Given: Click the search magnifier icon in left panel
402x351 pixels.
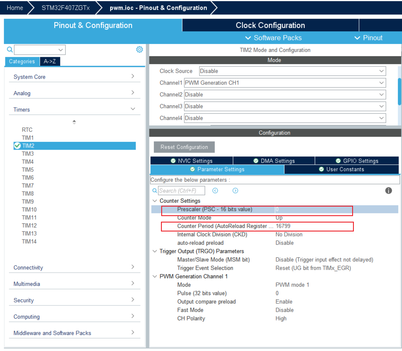Looking at the screenshot, I should (x=10, y=50).
